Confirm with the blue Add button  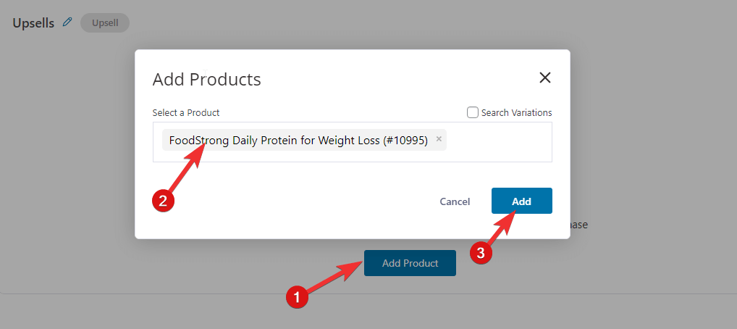[x=522, y=201]
